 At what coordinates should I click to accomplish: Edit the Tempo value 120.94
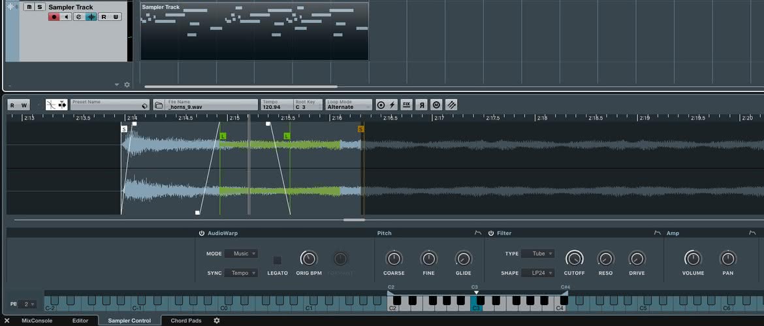click(x=277, y=105)
